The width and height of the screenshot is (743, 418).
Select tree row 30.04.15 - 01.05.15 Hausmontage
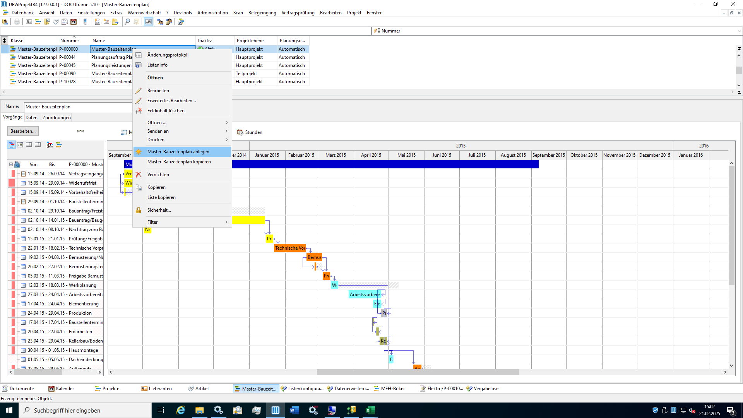[56, 350]
